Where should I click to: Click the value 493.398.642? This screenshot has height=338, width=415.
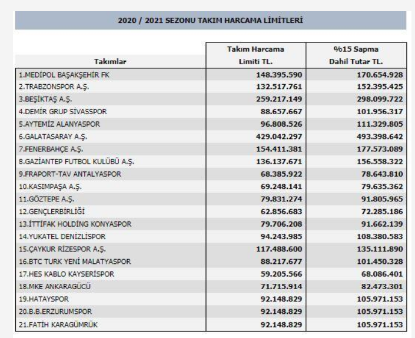point(380,137)
